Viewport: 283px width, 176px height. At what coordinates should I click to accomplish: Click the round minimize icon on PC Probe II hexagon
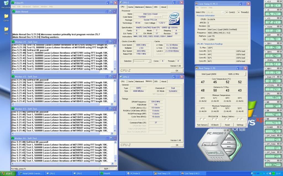225,130
